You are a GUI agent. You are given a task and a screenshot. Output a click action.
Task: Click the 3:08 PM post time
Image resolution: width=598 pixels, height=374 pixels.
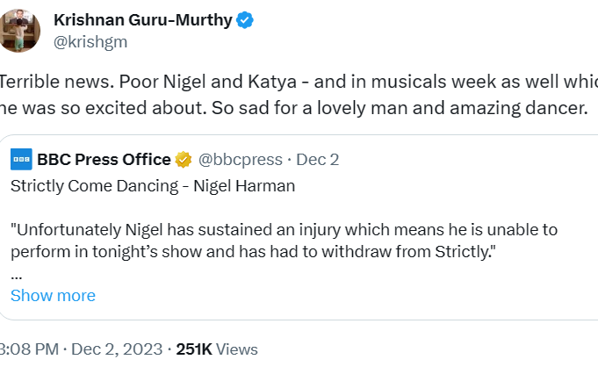tap(29, 349)
